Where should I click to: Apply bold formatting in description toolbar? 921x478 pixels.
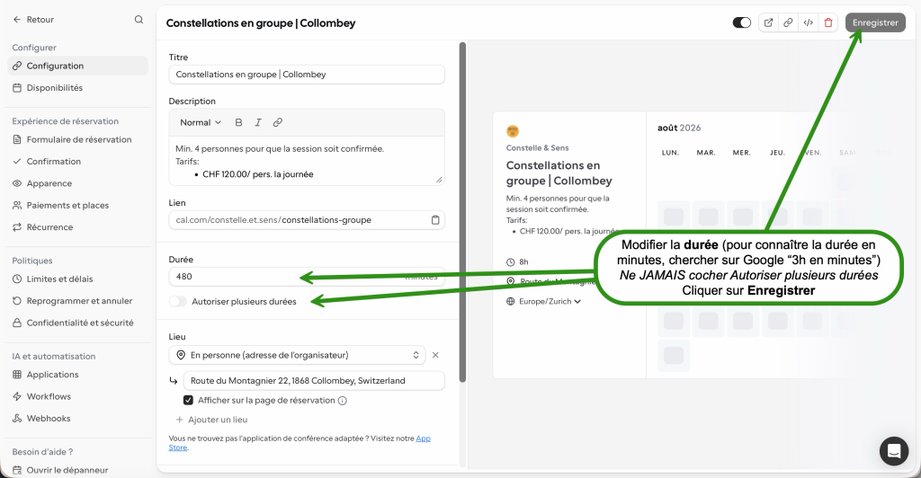click(238, 122)
